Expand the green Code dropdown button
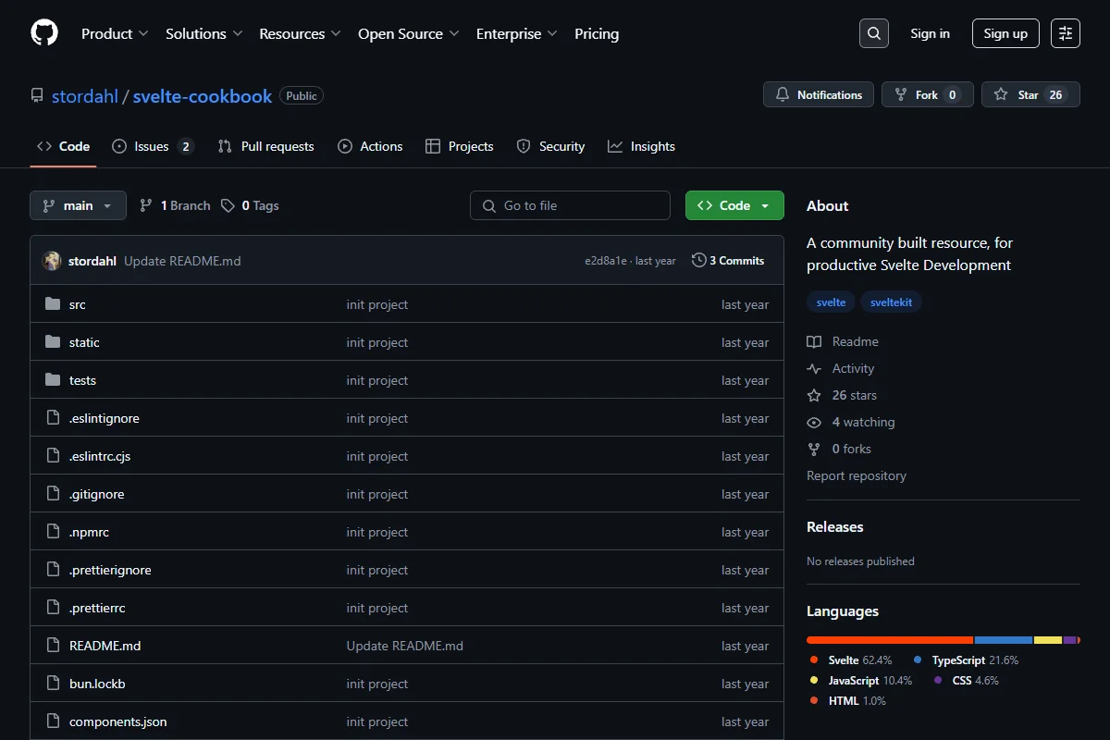Viewport: 1110px width, 740px height. (x=734, y=205)
